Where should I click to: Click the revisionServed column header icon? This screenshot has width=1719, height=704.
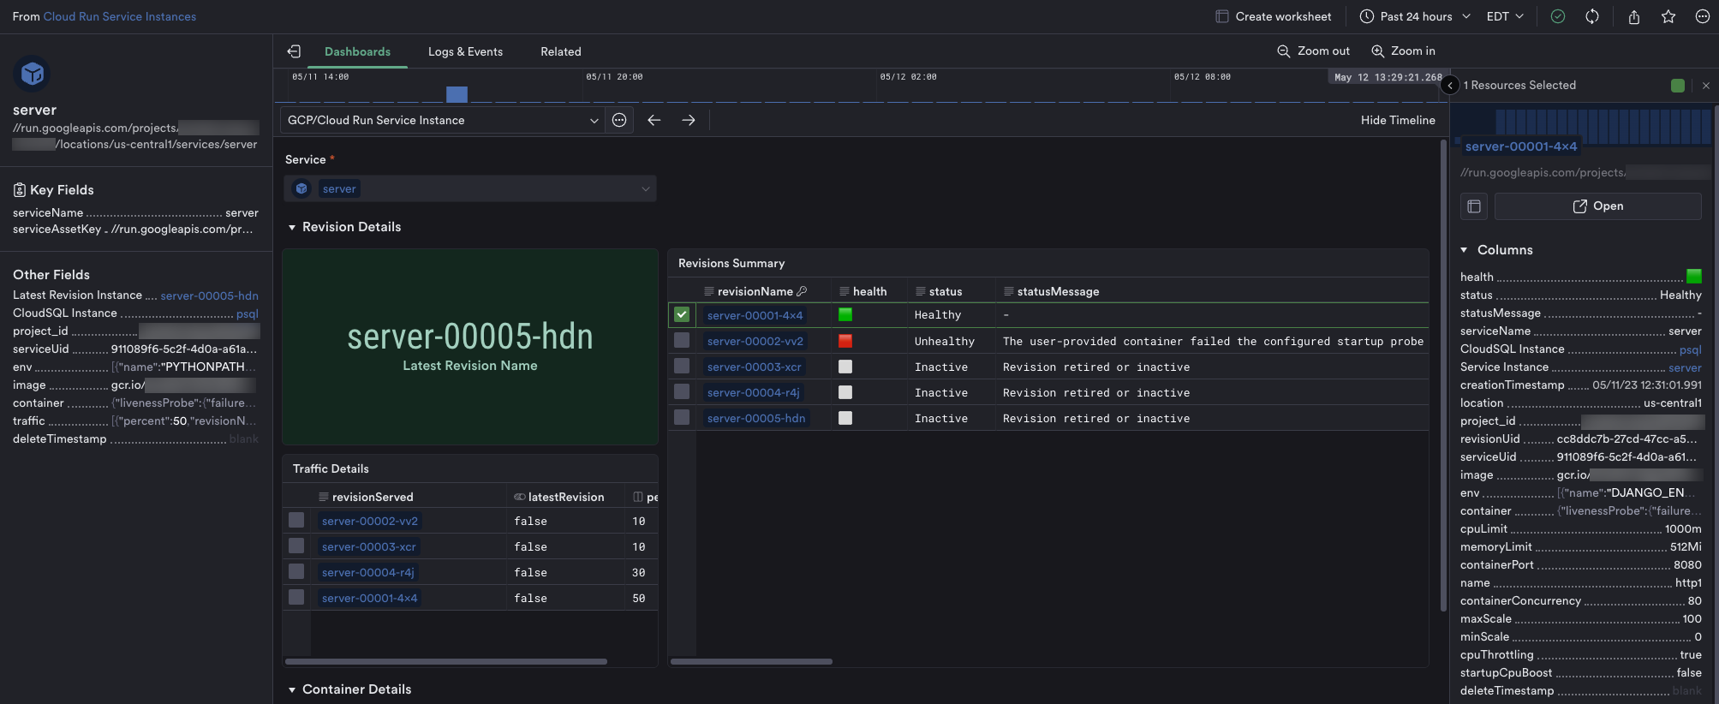point(324,497)
